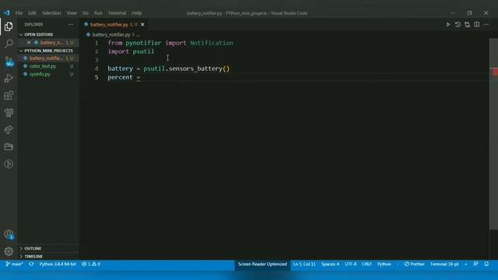This screenshot has height=280, width=498.
Task: Open the File menu
Action: [x=19, y=13]
